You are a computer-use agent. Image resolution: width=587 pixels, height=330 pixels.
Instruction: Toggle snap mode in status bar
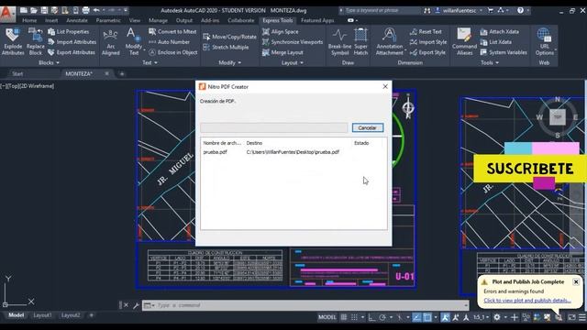[x=354, y=317]
